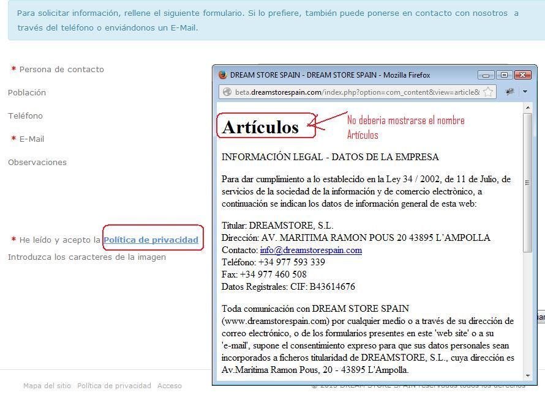The image size is (545, 401).
Task: Click the popup vertical scrollbar thumb
Action: coord(528,182)
